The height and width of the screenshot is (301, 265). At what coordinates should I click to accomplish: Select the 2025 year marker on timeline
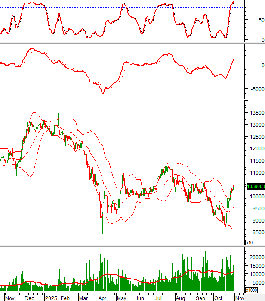click(x=51, y=298)
